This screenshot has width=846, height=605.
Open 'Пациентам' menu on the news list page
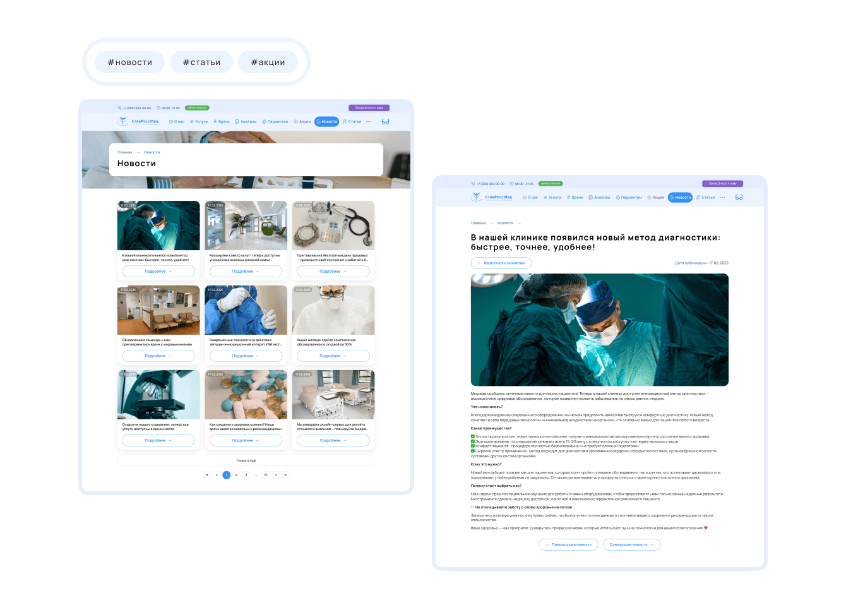(x=275, y=121)
